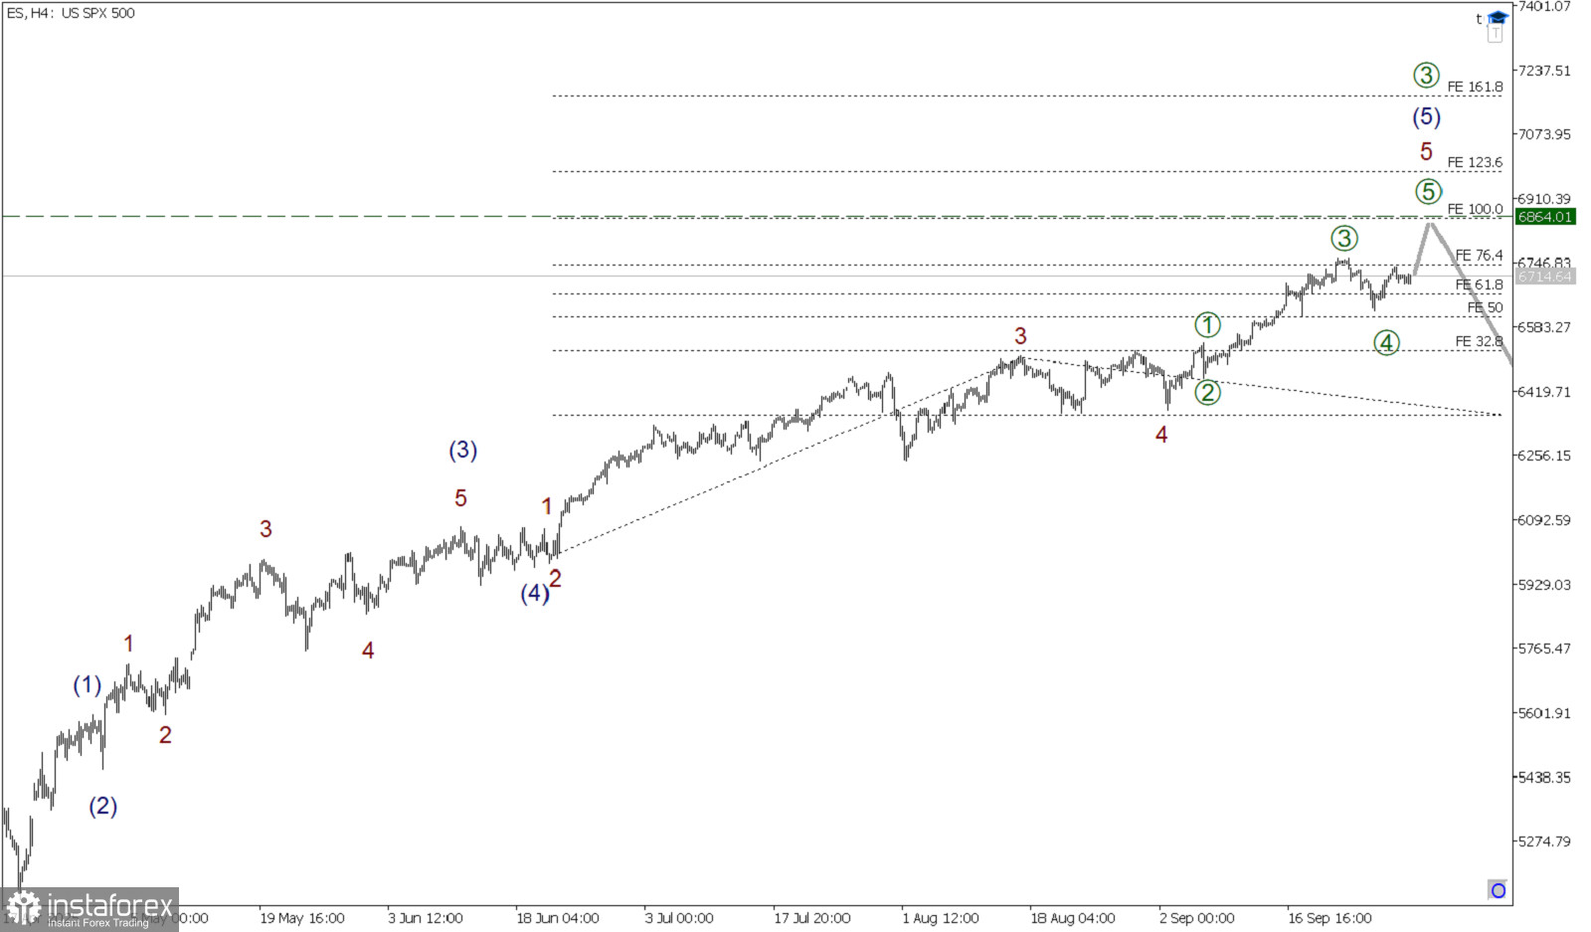
Task: Click the small boxed T icon
Action: [1496, 34]
